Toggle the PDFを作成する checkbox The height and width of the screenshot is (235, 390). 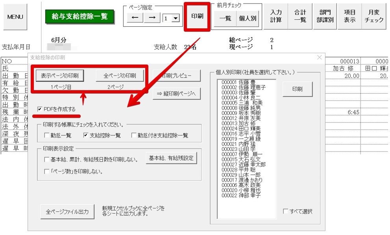[40, 109]
